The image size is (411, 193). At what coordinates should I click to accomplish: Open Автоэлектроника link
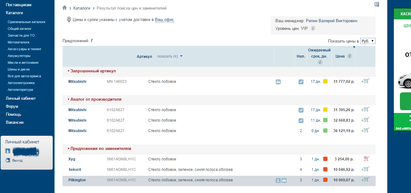pos(21,83)
